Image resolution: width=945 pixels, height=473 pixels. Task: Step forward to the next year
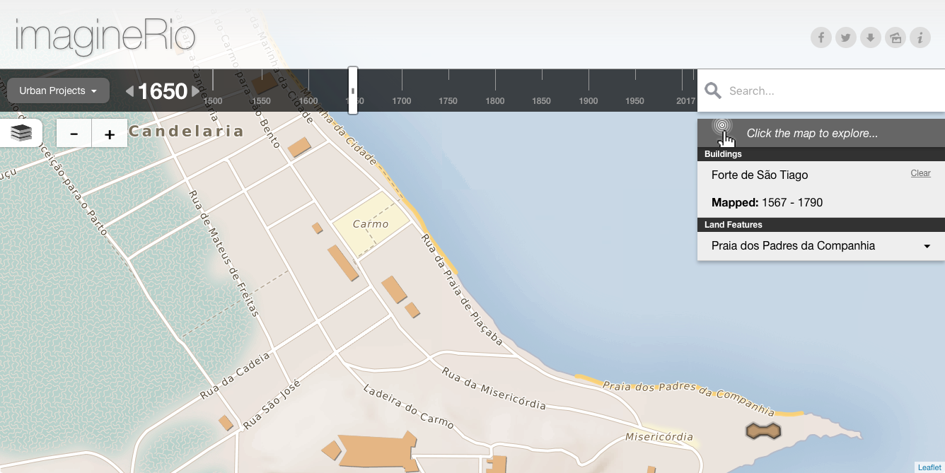pos(196,90)
